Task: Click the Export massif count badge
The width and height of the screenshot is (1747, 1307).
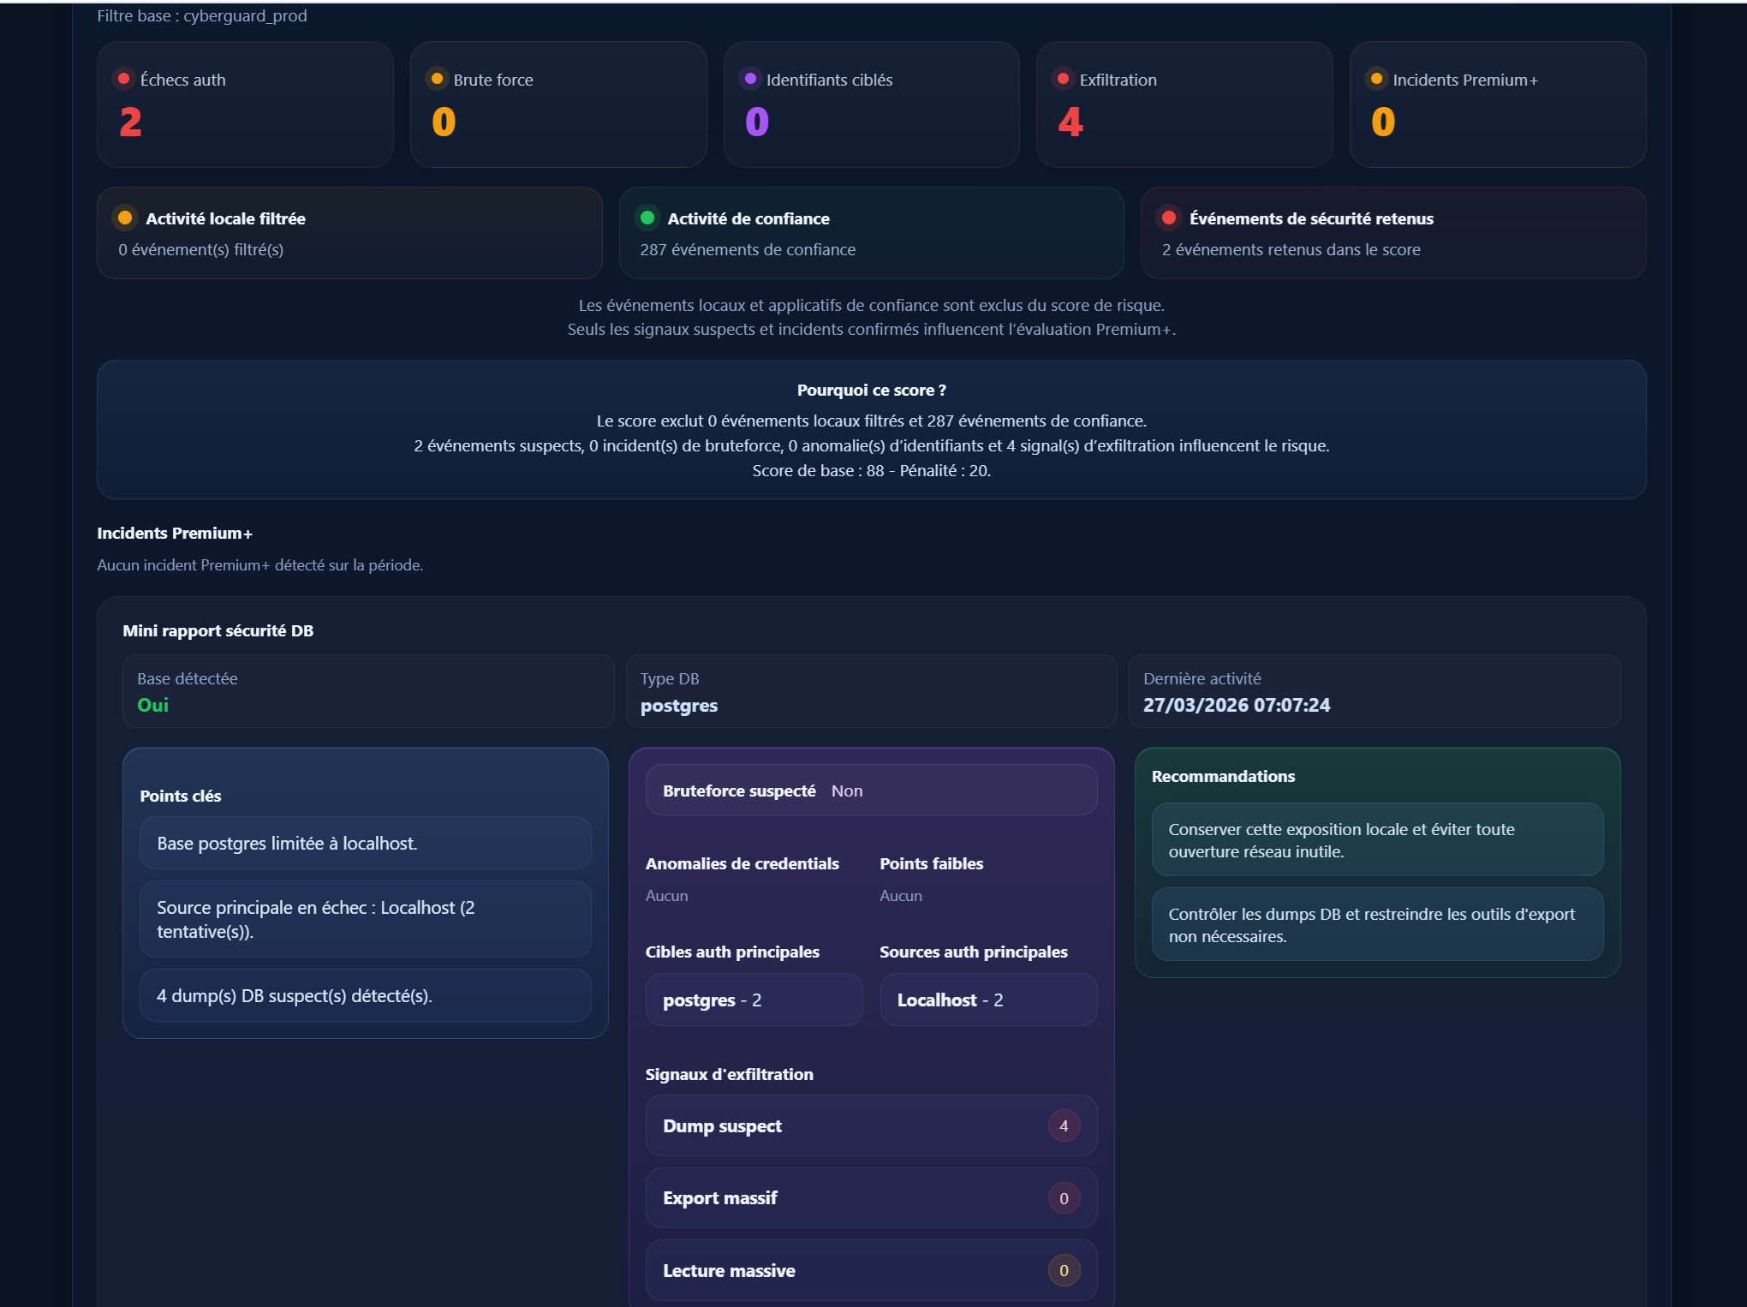Action: 1064,1198
